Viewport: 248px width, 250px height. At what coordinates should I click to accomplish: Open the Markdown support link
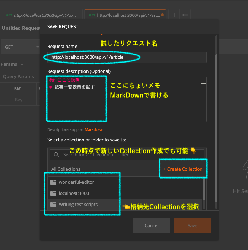point(94,129)
